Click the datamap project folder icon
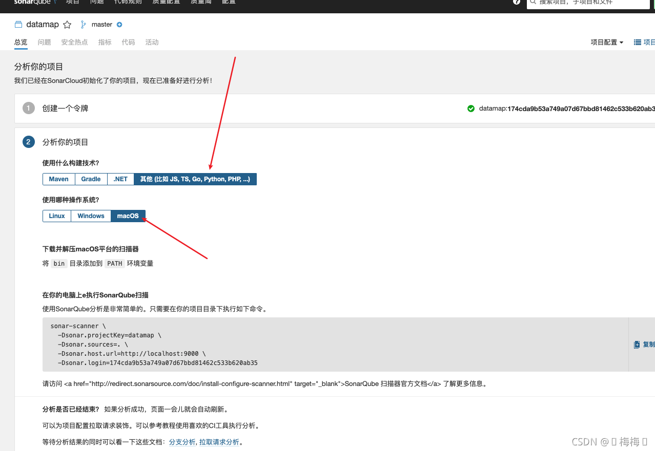 [x=18, y=25]
